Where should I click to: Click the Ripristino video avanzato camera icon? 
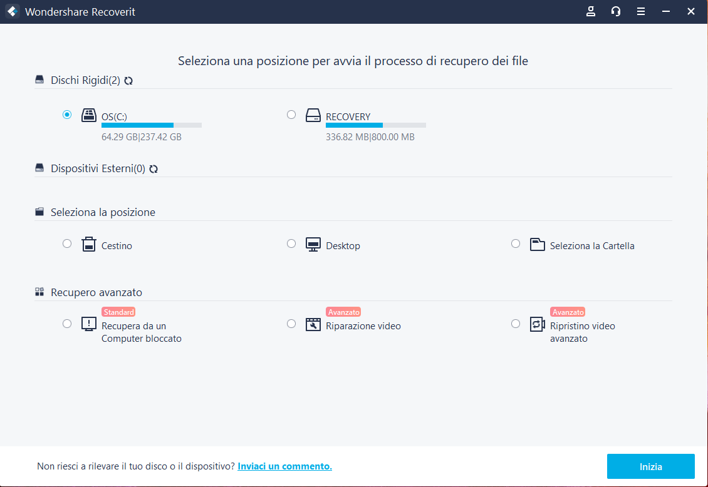(x=538, y=324)
